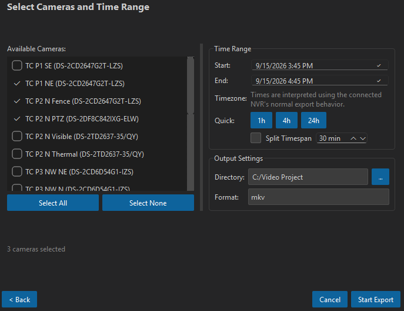This screenshot has width=404, height=311.
Task: Check the TC P2 N Visible camera
Action: (17, 136)
